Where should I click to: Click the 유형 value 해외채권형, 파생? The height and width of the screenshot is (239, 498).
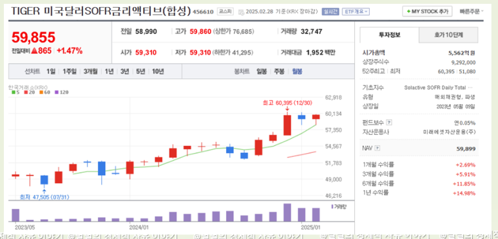(x=455, y=97)
